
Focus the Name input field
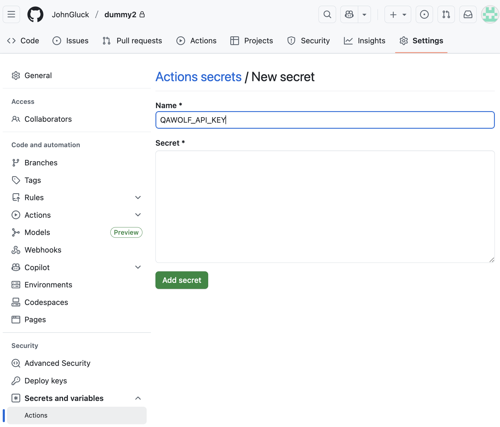pos(325,120)
